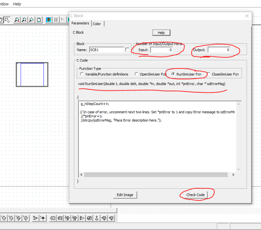Click the code editor scroll up arrow
This screenshot has height=230, width=261.
239,104
